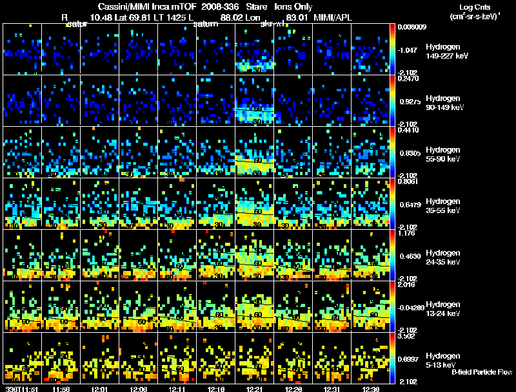Click the 1.176 color scale value

[x=406, y=233]
